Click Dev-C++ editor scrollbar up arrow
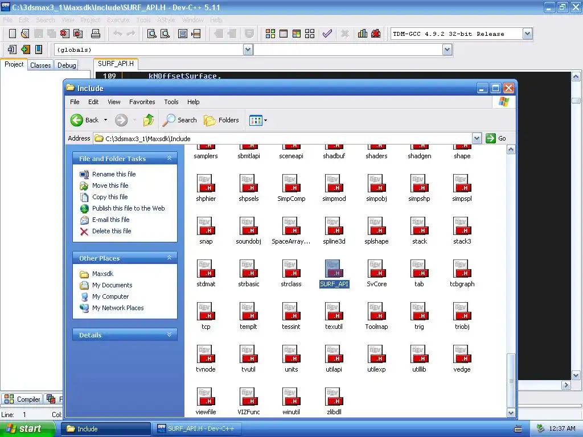Screen dimensions: 583x437 [x=576, y=77]
